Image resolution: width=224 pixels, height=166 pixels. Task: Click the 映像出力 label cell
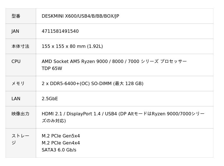tap(20, 114)
